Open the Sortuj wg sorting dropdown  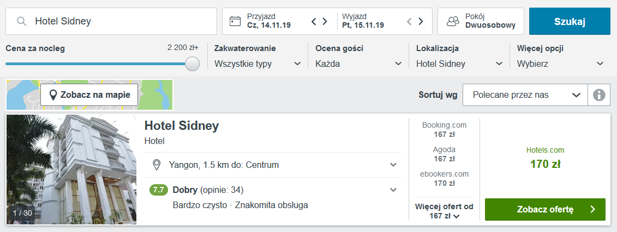click(x=525, y=95)
